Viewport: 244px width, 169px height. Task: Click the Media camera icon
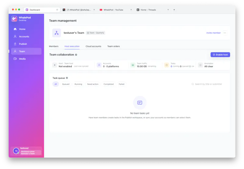15,59
